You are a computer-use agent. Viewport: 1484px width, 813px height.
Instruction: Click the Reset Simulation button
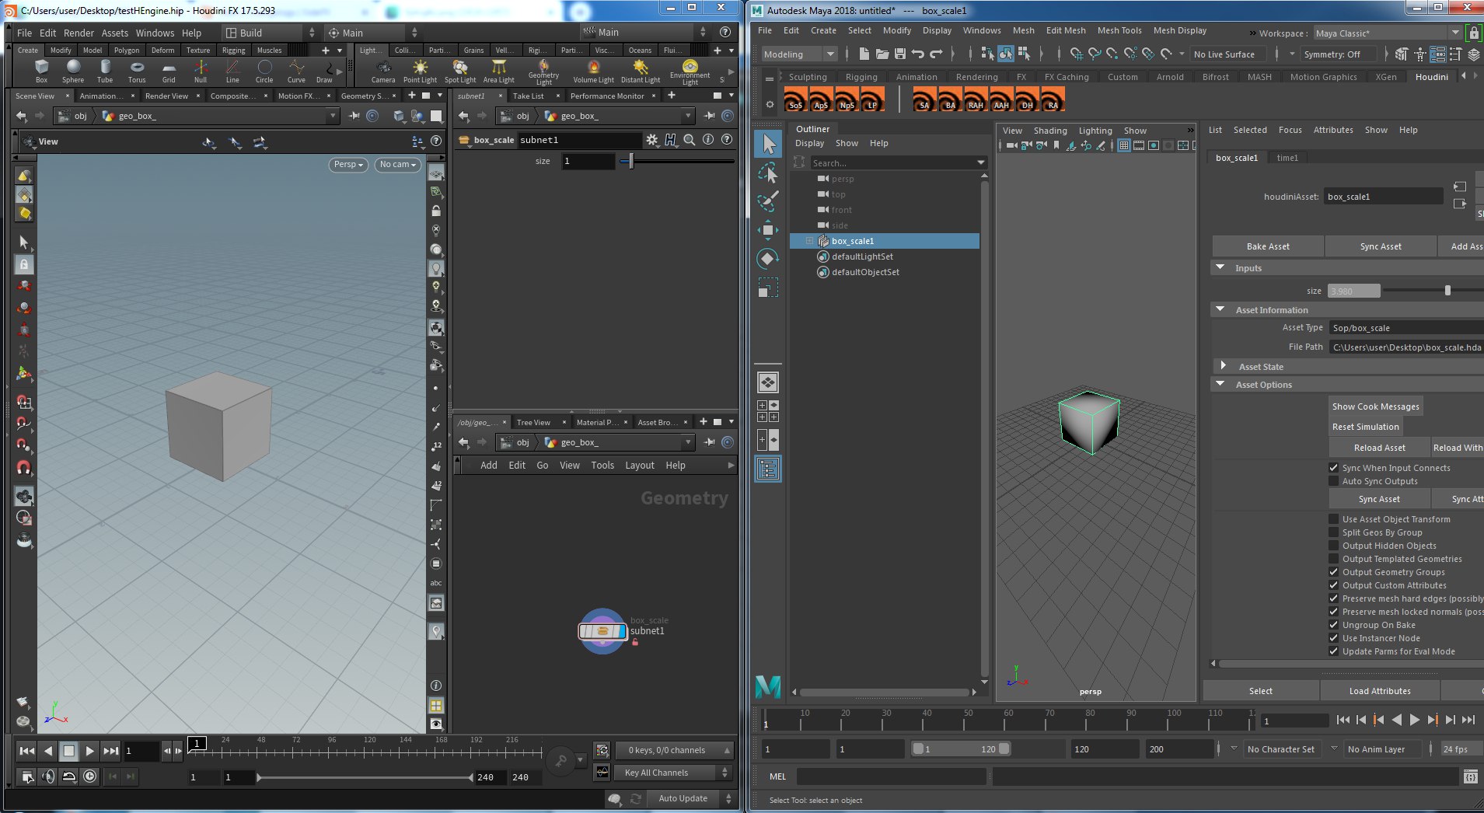click(x=1366, y=427)
